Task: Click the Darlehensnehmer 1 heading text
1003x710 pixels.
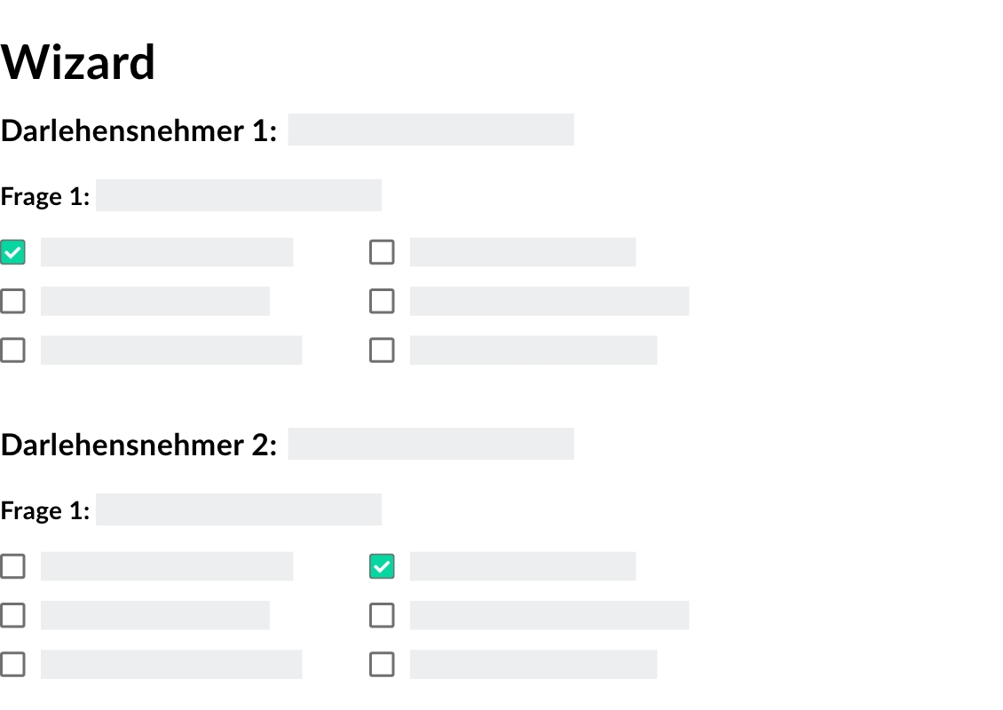Action: tap(138, 131)
